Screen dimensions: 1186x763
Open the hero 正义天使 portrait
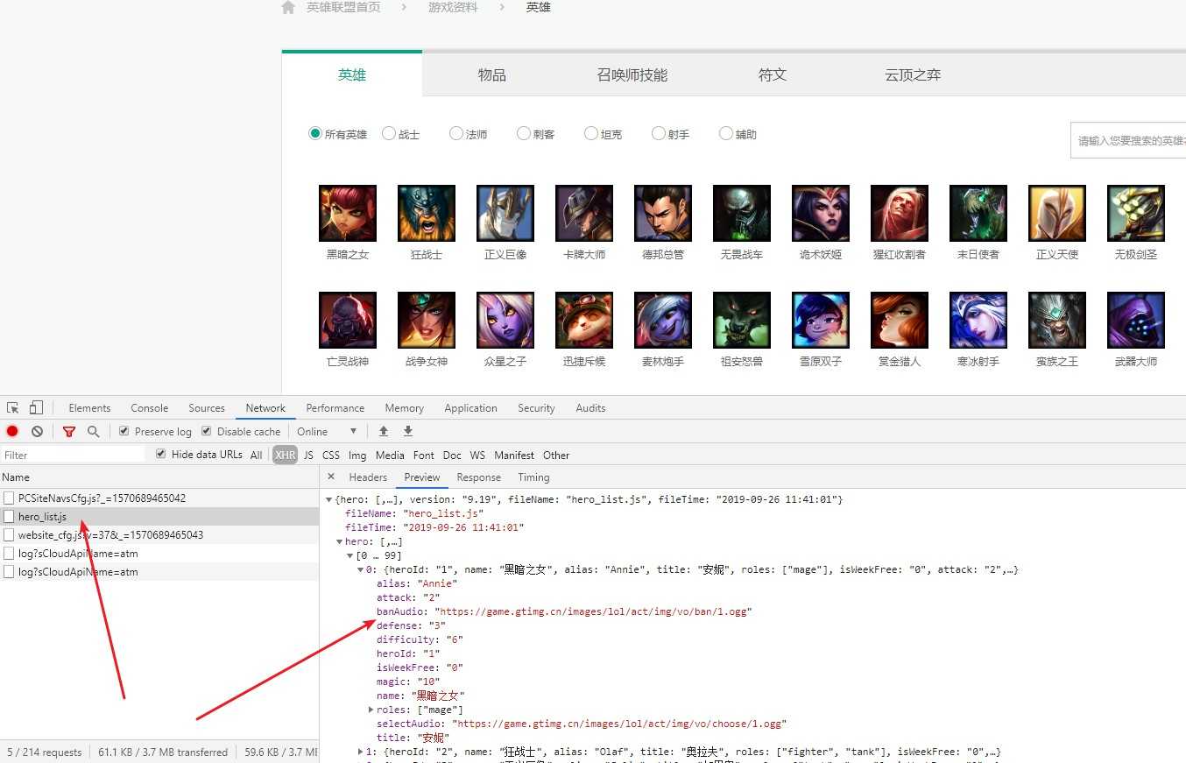pyautogui.click(x=1057, y=213)
